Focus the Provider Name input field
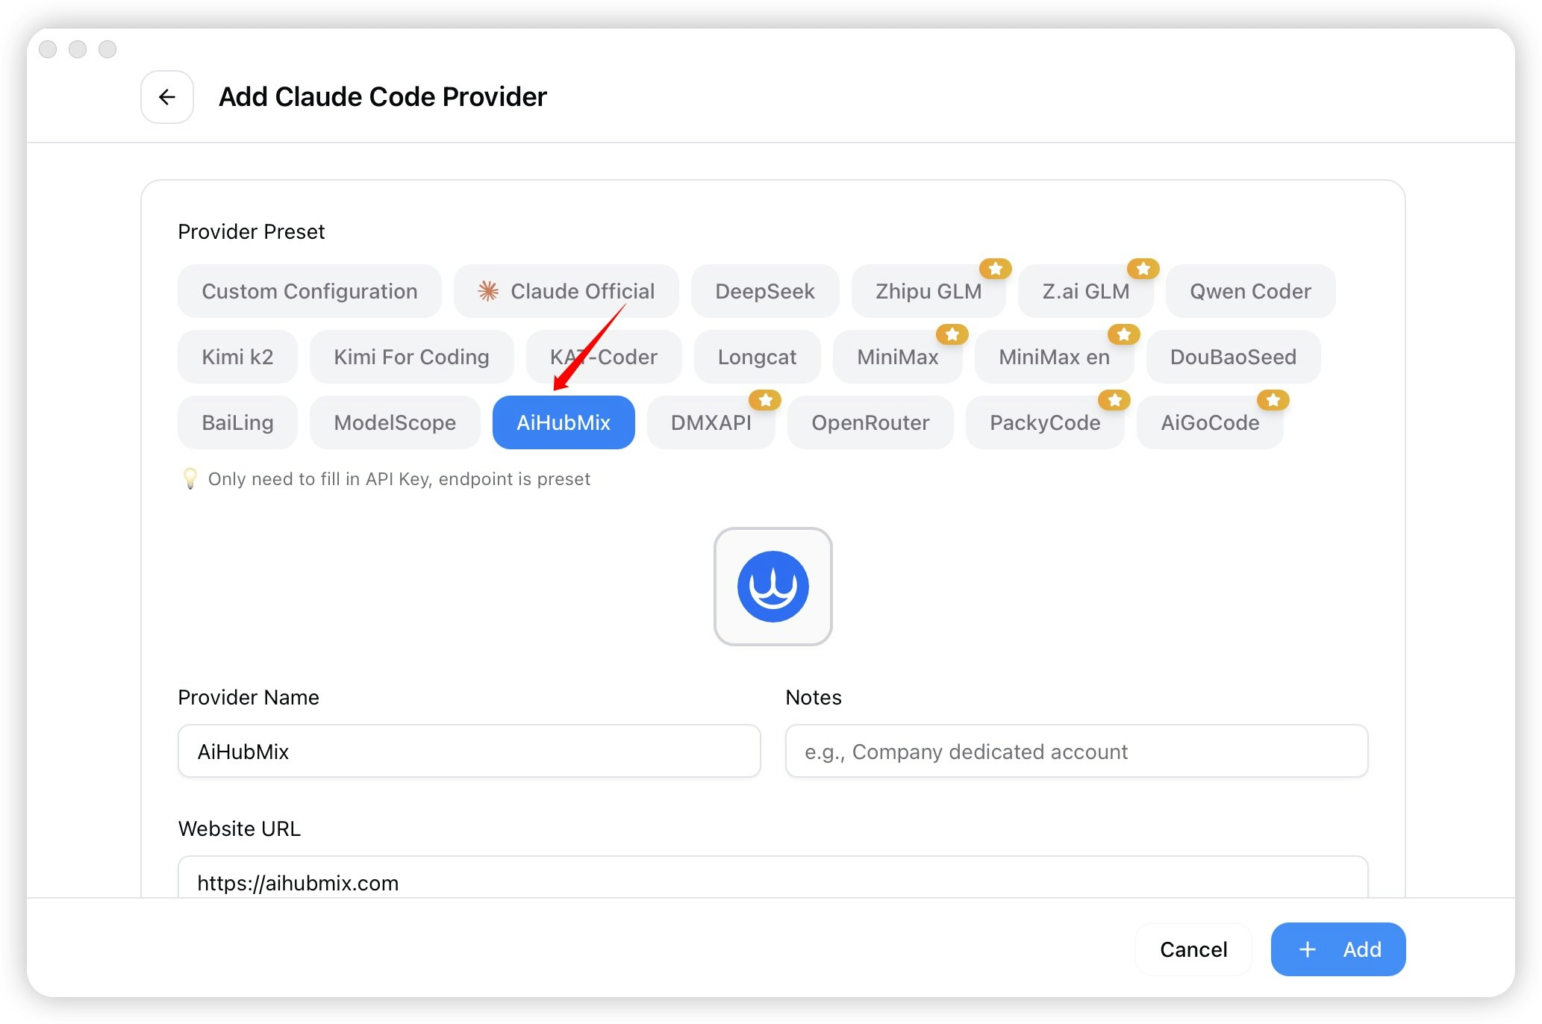This screenshot has height=1024, width=1542. [469, 752]
